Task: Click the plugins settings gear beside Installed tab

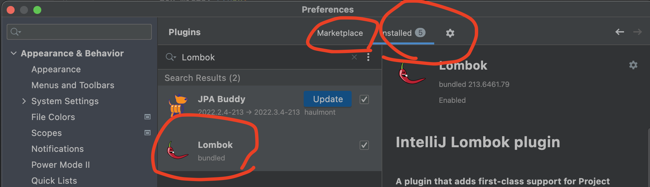Action: tap(450, 33)
